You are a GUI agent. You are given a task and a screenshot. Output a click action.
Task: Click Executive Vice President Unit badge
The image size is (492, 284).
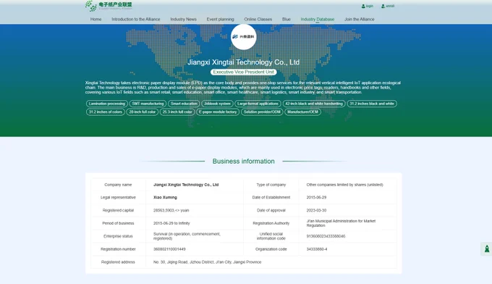point(244,72)
